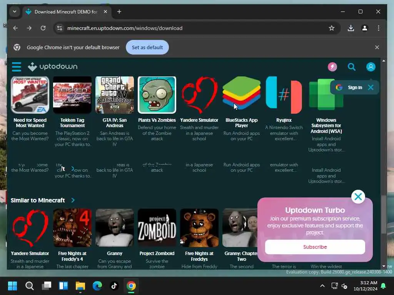Open Need for Speed Most Wanted thumbnail

(30, 95)
